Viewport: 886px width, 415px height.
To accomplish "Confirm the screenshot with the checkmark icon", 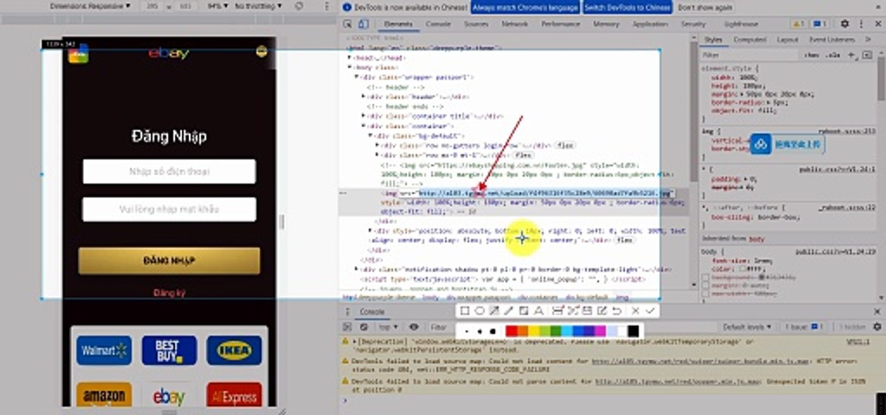I will click(x=651, y=311).
